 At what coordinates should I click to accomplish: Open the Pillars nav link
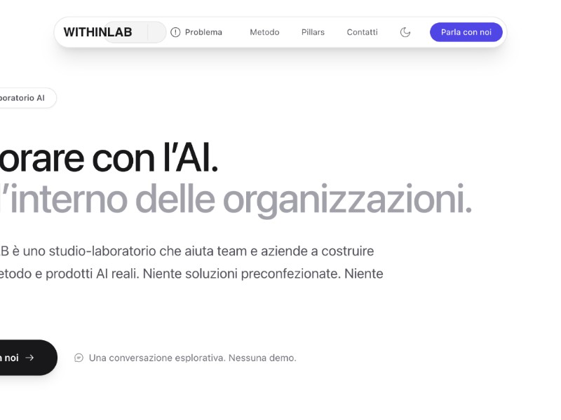(x=313, y=32)
